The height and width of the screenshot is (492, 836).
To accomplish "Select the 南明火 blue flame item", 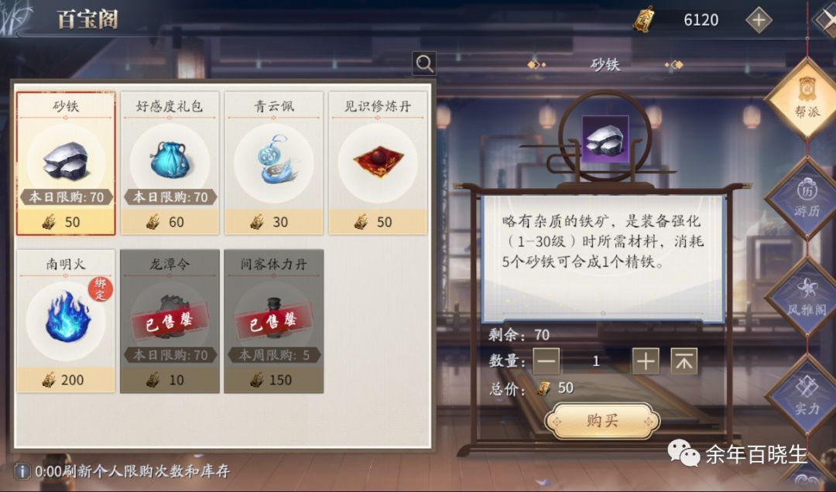I will click(x=66, y=321).
